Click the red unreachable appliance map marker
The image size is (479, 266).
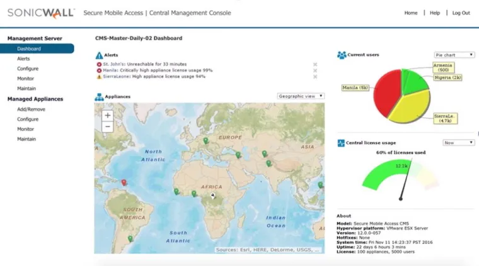coord(124,183)
